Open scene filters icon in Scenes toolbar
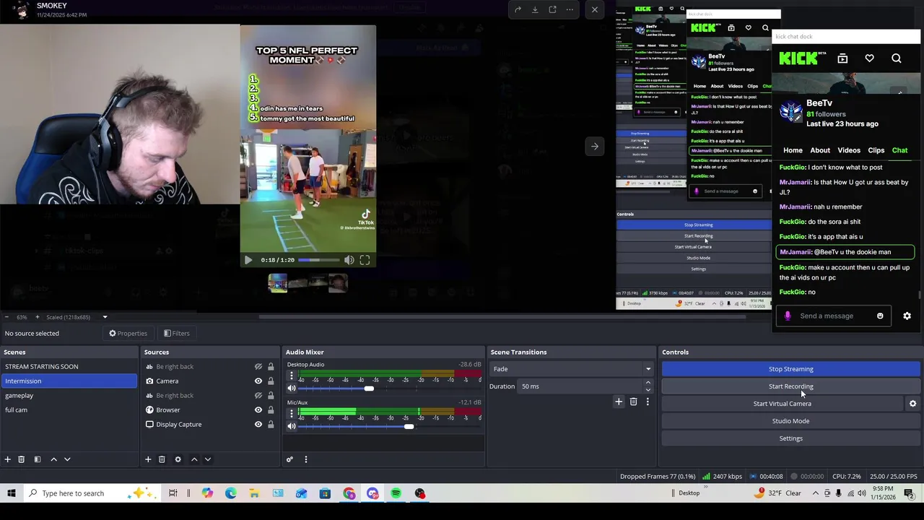This screenshot has height=520, width=924. coord(37,459)
